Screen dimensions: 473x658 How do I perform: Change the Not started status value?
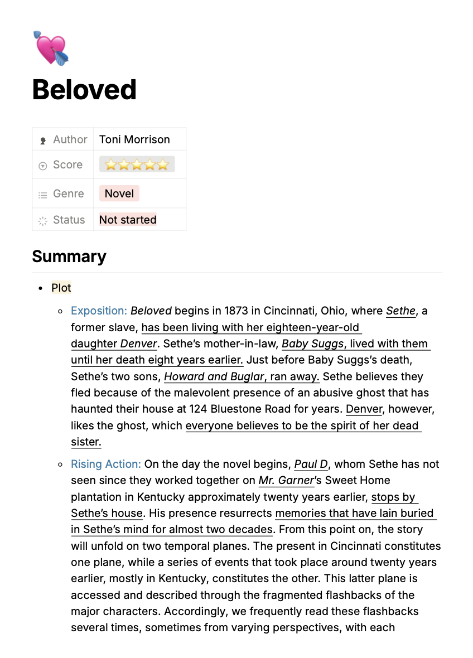128,220
